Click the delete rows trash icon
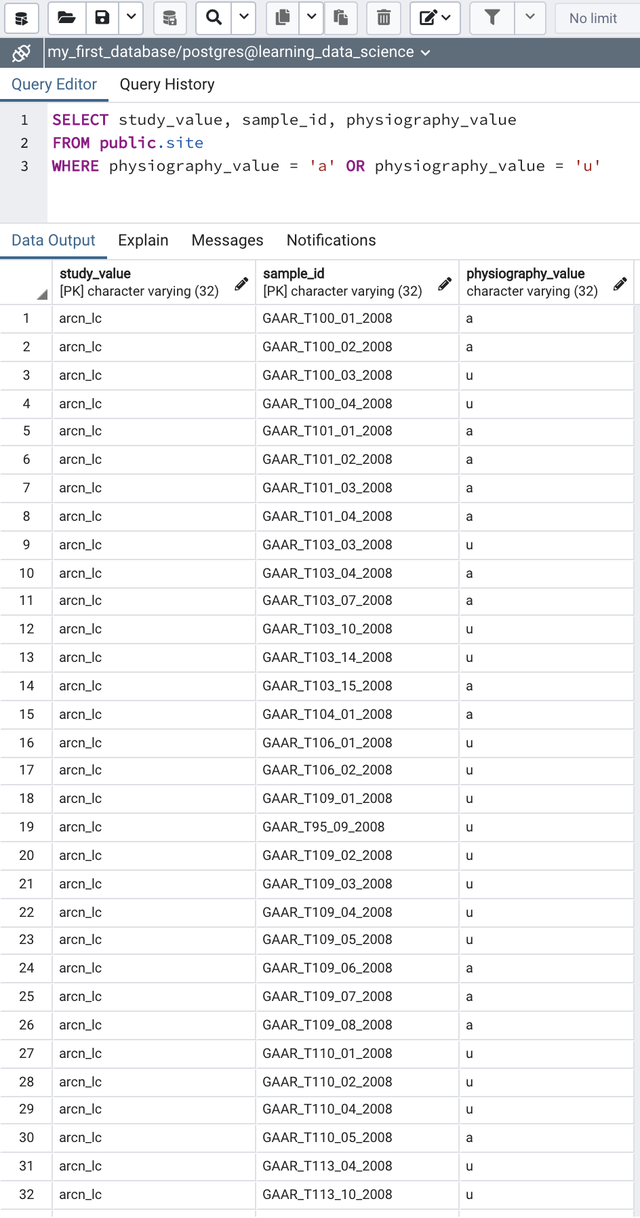640x1218 pixels. (384, 18)
